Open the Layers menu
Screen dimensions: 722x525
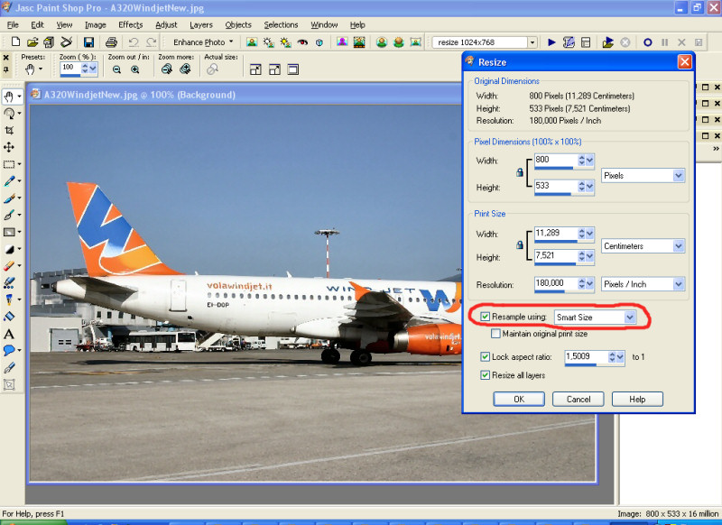[201, 25]
